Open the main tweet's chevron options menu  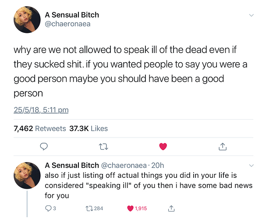tap(251, 15)
